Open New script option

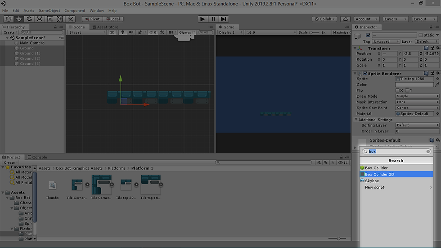coord(396,187)
